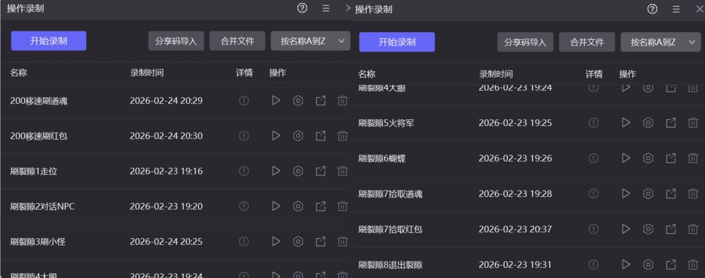
Task: Export the 刷裂隙2对话NPC recording
Action: pos(321,206)
